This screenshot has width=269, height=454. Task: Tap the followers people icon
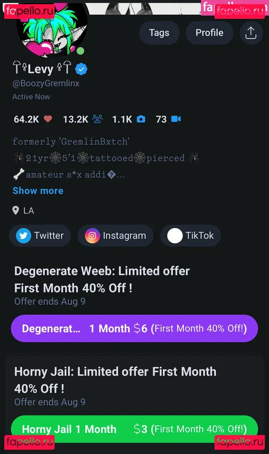click(97, 119)
